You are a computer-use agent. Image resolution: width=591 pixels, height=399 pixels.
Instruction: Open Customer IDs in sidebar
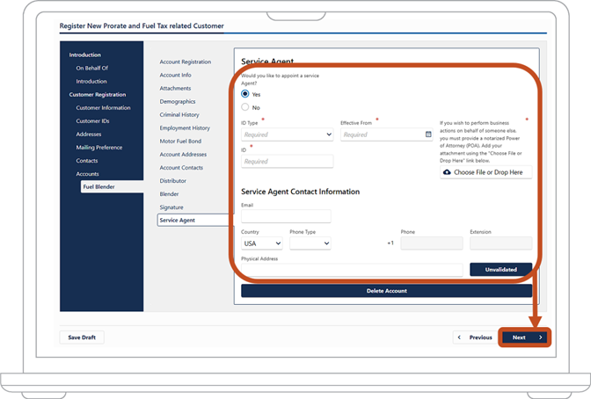[92, 121]
